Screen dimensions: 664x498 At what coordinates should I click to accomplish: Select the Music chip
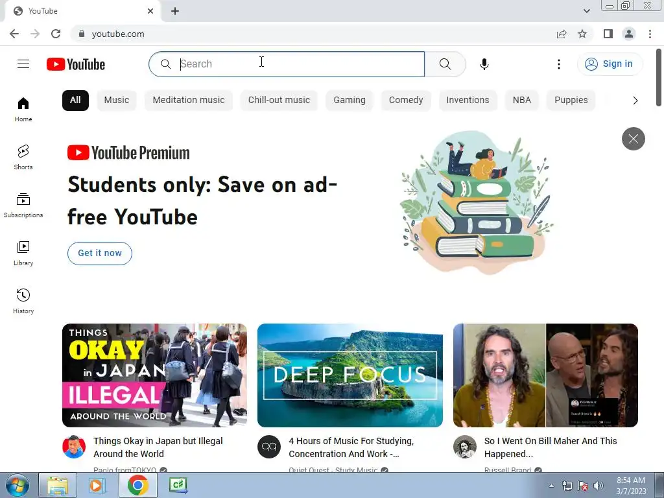(117, 101)
